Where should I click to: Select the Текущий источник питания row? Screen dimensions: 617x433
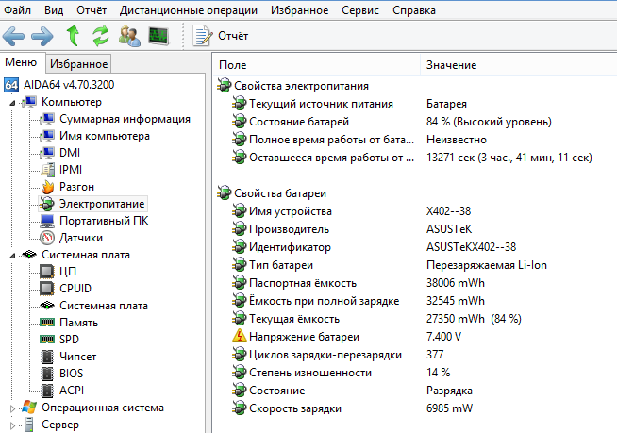point(416,104)
